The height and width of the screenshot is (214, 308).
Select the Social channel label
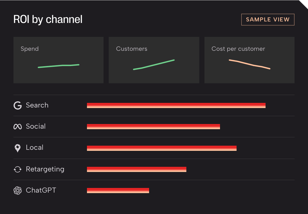[x=36, y=126]
